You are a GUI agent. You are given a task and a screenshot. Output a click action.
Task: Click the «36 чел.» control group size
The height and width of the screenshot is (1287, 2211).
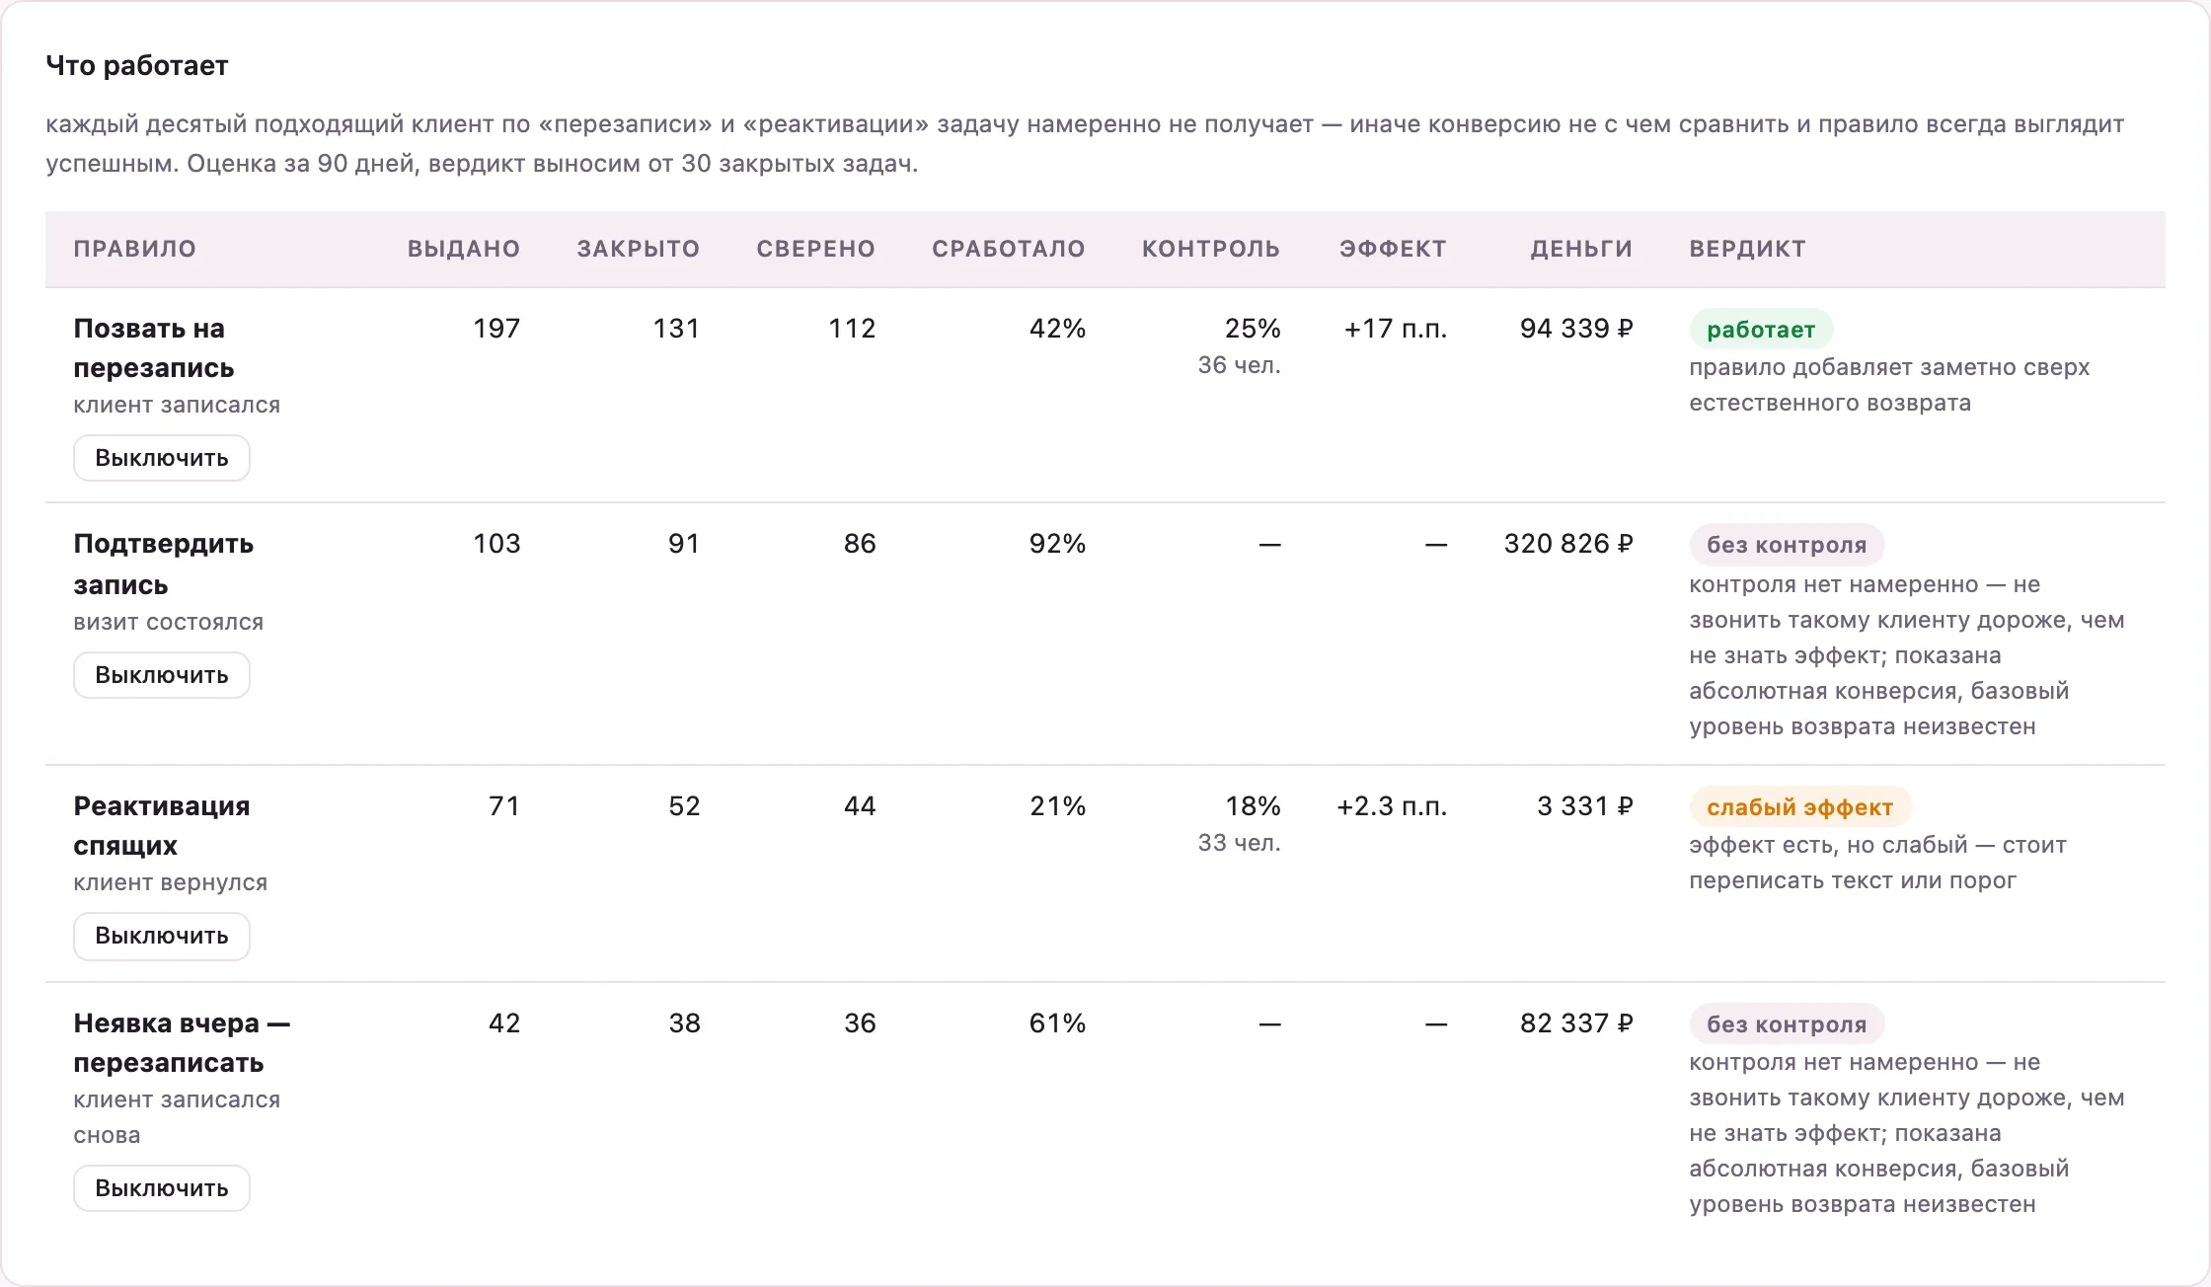pyautogui.click(x=1239, y=365)
